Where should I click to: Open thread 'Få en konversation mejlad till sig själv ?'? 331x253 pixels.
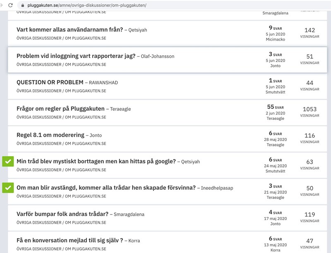tap(69, 240)
